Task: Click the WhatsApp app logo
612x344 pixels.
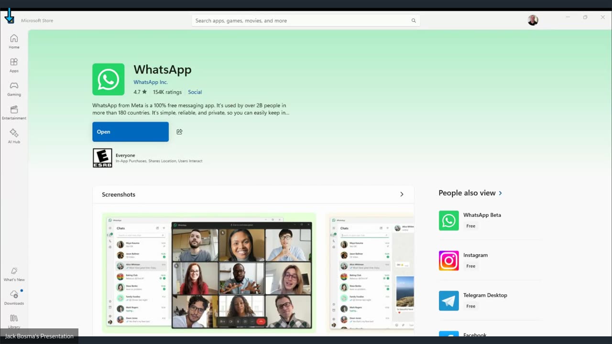Action: click(109, 79)
